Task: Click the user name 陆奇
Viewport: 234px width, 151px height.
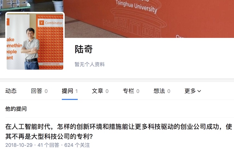Action: tap(83, 49)
